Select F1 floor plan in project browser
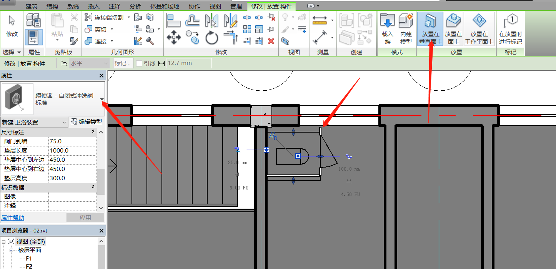Image resolution: width=556 pixels, height=269 pixels. point(29,259)
